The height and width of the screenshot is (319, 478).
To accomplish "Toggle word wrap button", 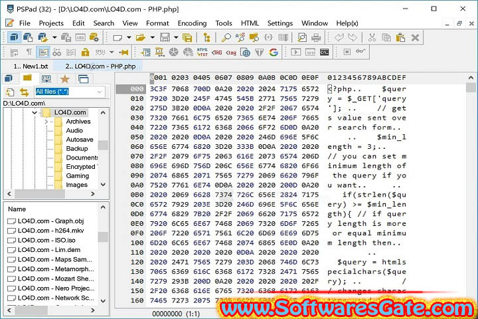I will pyautogui.click(x=15, y=53).
